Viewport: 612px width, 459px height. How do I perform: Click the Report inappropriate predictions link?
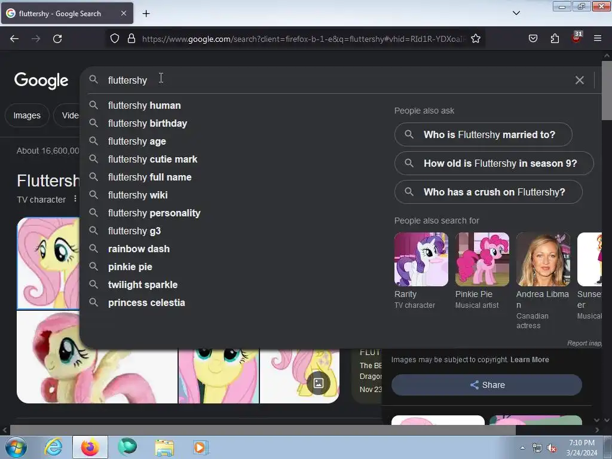click(585, 343)
